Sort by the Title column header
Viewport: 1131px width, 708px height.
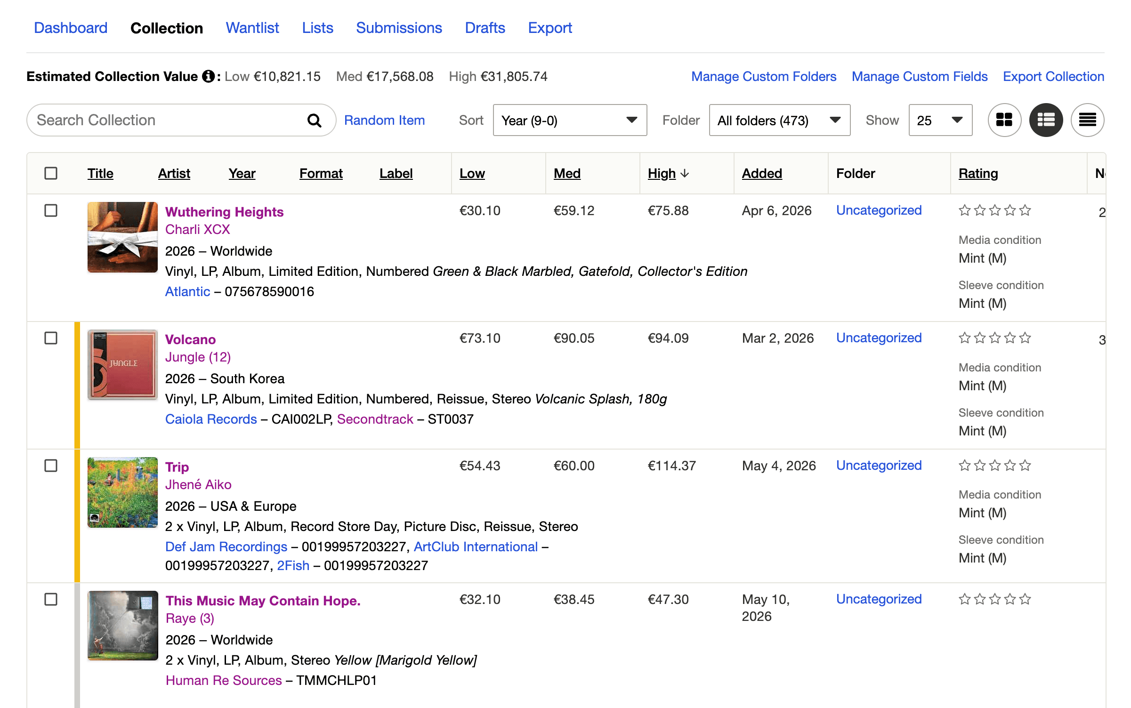click(x=100, y=174)
